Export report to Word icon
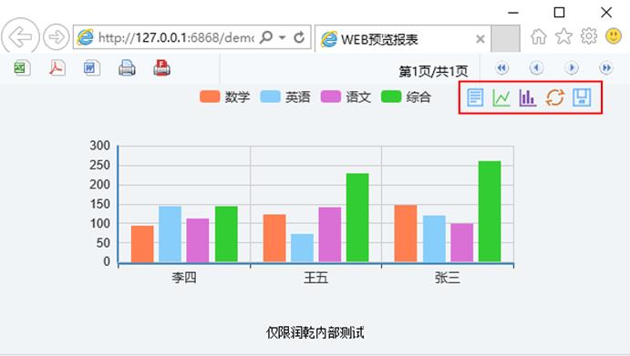630x356 pixels. pos(91,67)
